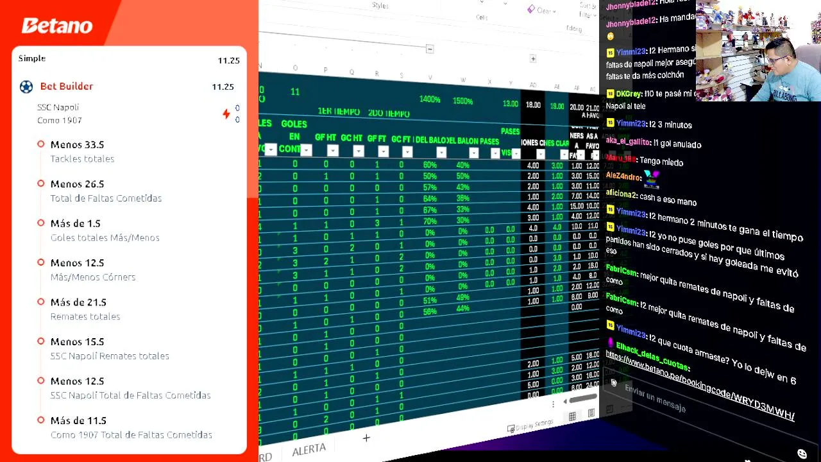This screenshot has width=821, height=462.
Task: Open Sort & Filter in the ribbon
Action: [x=588, y=10]
